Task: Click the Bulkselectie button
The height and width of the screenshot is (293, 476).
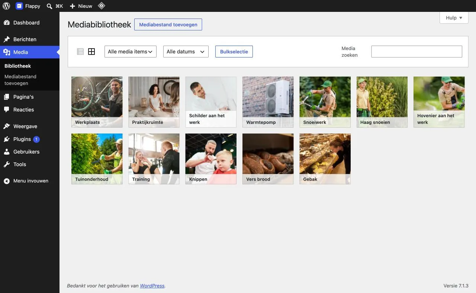Action: 234,52
